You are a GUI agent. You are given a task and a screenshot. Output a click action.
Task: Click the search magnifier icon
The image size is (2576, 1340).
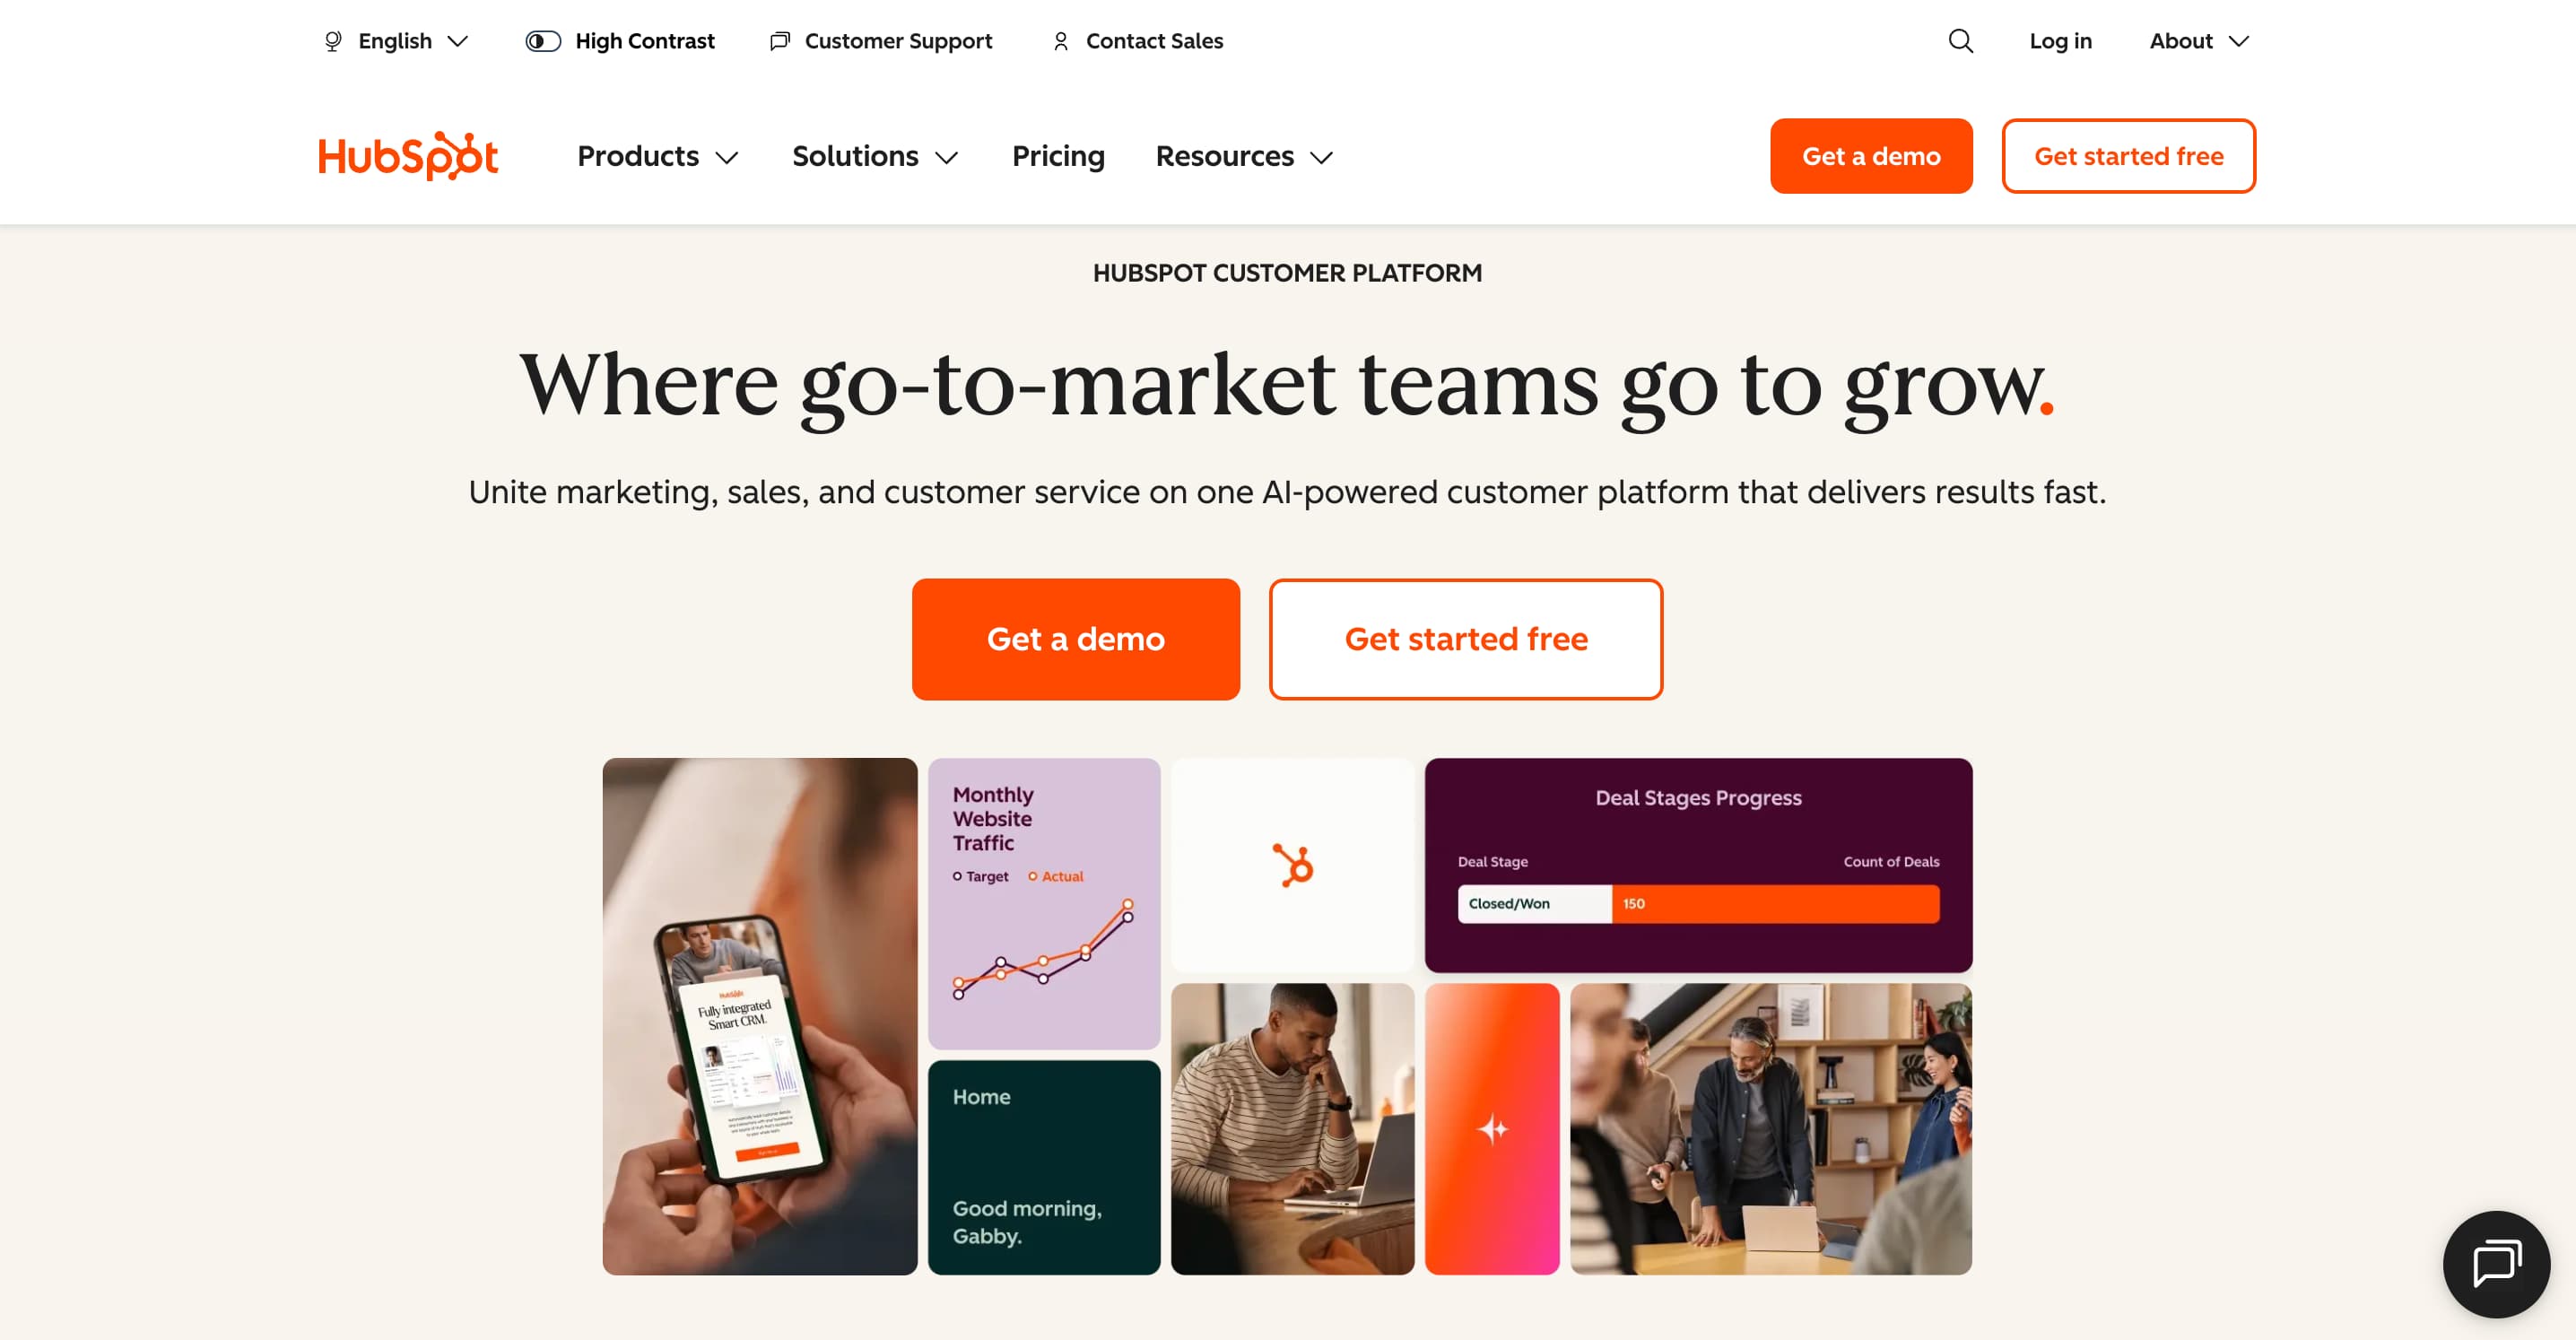tap(1960, 41)
